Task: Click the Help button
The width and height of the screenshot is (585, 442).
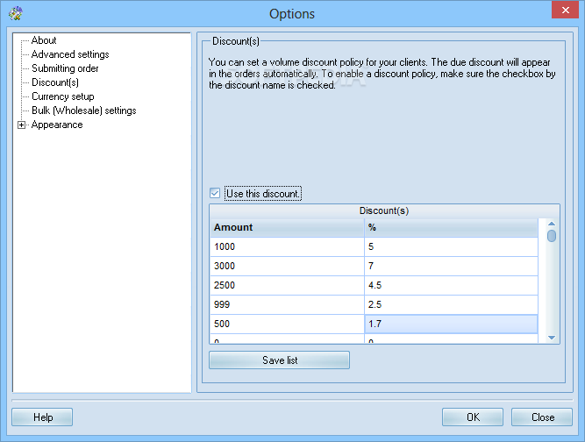Action: (42, 417)
